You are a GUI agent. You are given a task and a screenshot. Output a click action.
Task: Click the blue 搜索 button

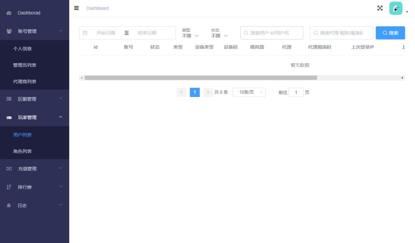coord(390,33)
